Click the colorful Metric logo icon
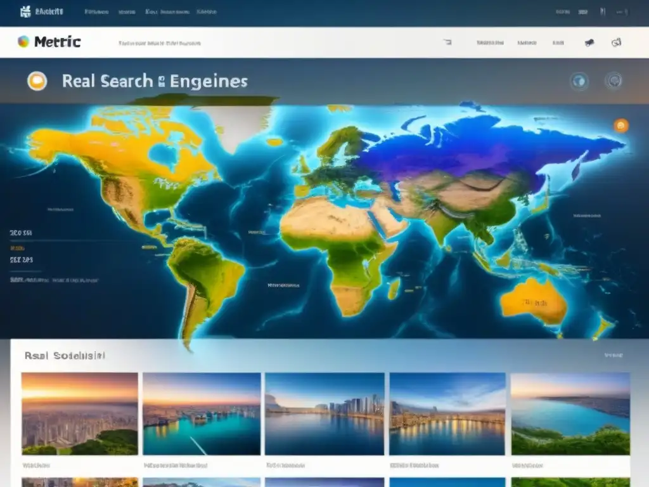This screenshot has height=487, width=649. click(23, 42)
